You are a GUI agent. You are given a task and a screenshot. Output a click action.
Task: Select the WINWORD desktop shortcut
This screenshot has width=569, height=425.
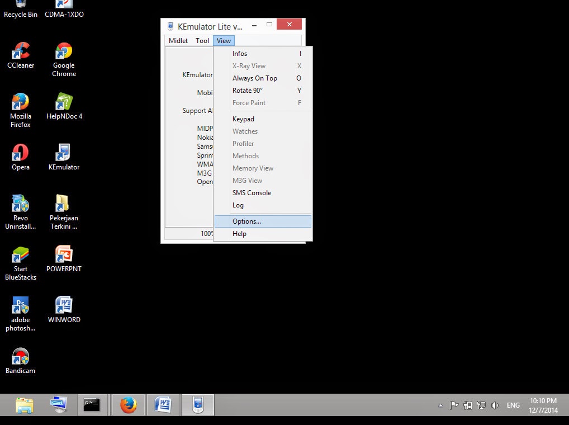(64, 310)
